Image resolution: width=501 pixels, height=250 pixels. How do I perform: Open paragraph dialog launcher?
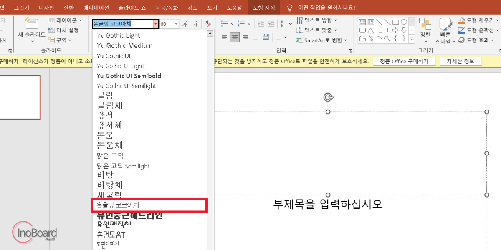click(350, 51)
